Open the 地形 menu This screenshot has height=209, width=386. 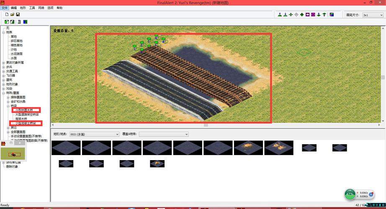(x=23, y=8)
